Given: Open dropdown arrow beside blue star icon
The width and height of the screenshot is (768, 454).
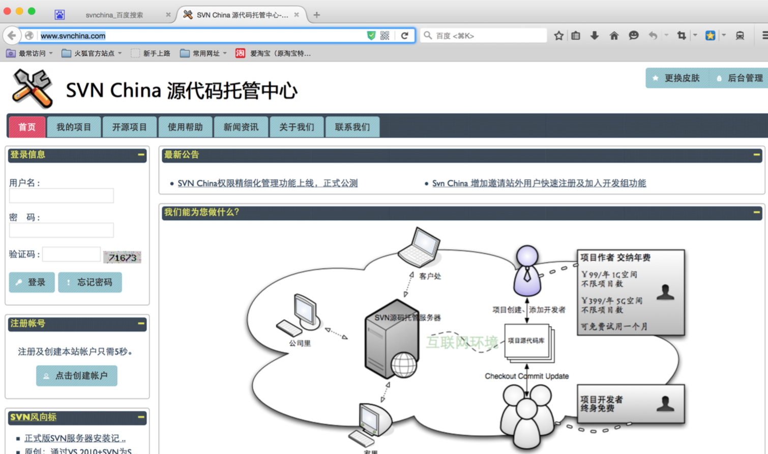Looking at the screenshot, I should [724, 36].
